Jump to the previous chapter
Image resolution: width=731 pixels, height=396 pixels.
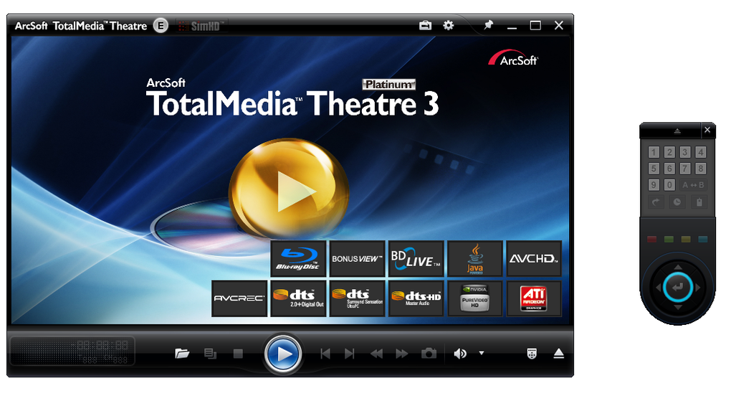325,354
